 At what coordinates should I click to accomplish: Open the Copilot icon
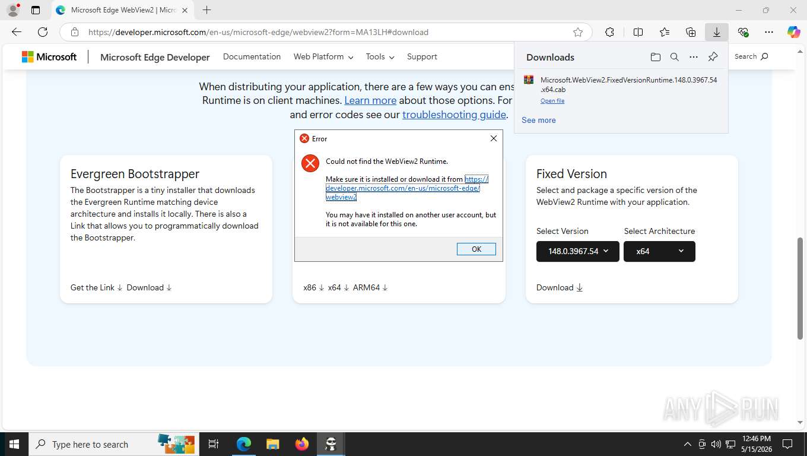point(794,32)
